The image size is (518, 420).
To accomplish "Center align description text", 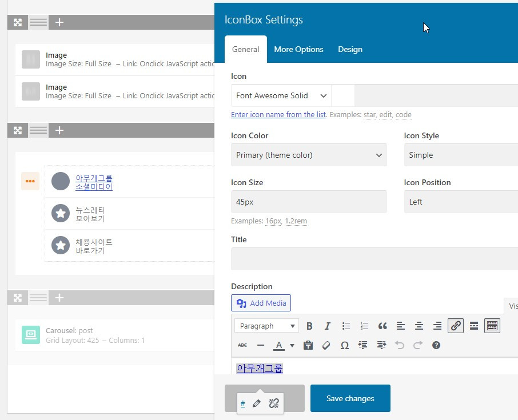I will click(x=419, y=326).
